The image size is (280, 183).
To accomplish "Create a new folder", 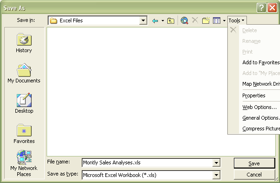I will (x=206, y=20).
